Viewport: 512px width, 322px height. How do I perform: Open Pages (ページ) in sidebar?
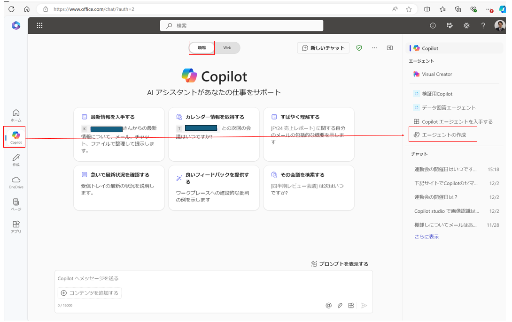click(16, 204)
